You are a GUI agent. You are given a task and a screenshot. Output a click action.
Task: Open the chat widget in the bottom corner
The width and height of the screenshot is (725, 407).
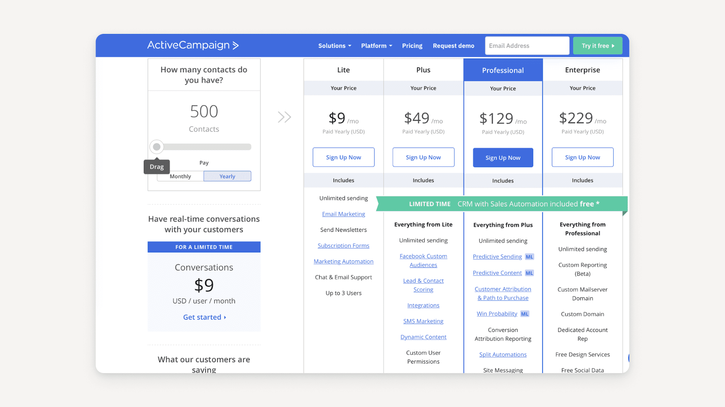[629, 358]
